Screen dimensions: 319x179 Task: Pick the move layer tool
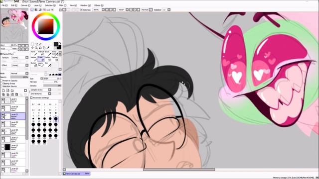point(32,48)
